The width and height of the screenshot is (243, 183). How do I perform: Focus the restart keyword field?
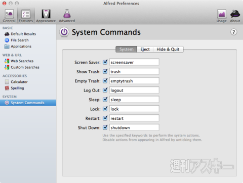click(x=134, y=118)
